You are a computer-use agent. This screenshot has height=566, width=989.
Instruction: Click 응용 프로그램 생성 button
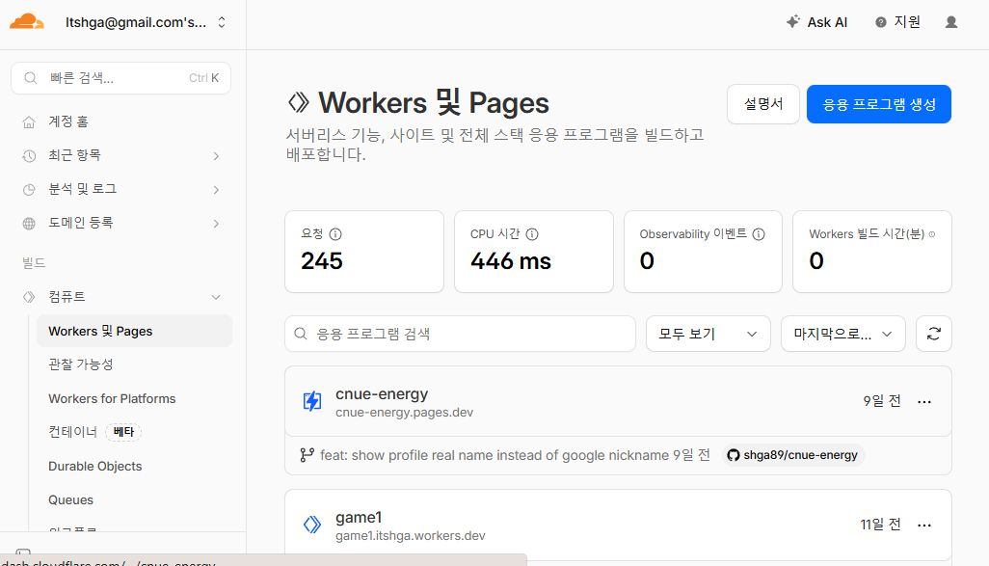[x=878, y=104]
